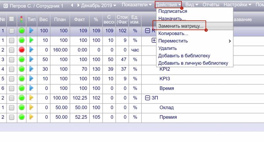Choose Подписаться in the actions menu
This screenshot has width=264, height=142.
(195, 11)
